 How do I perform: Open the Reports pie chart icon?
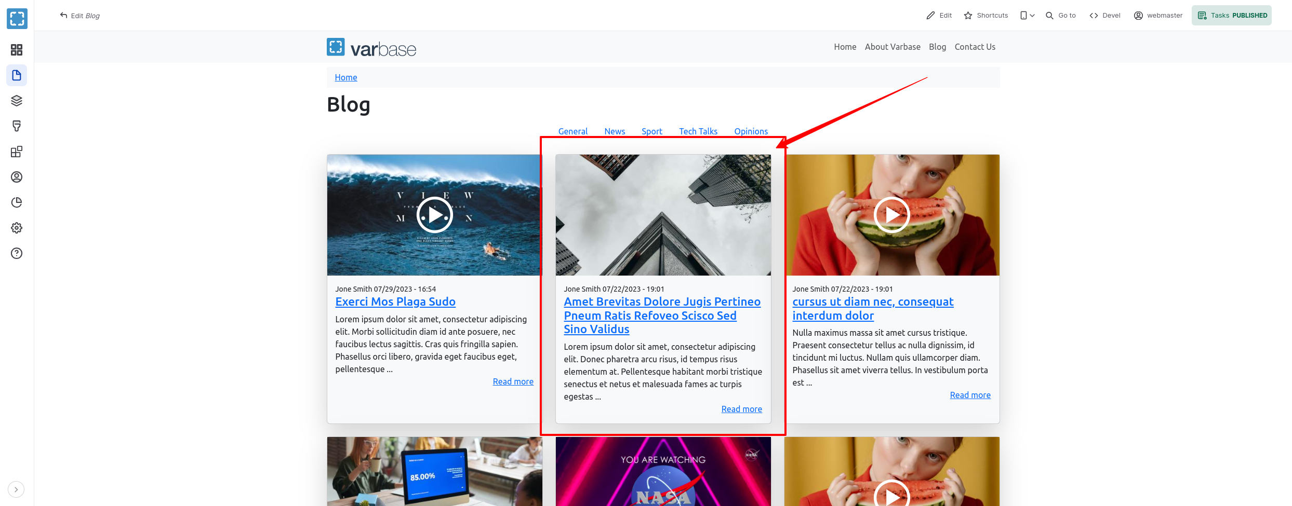pos(17,202)
